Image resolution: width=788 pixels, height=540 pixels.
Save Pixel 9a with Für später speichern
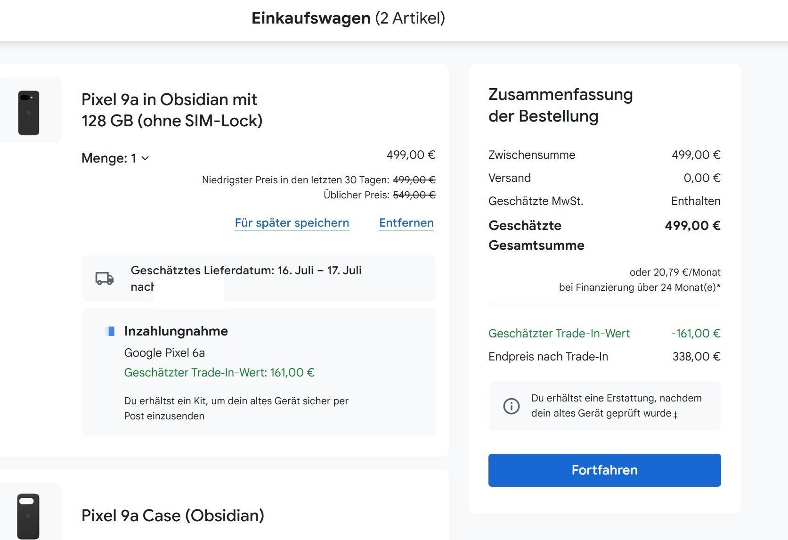[x=292, y=223]
